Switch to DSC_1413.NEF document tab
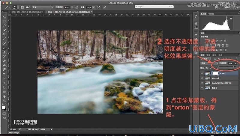Viewport: 240px width, 136px height. [x=69, y=12]
